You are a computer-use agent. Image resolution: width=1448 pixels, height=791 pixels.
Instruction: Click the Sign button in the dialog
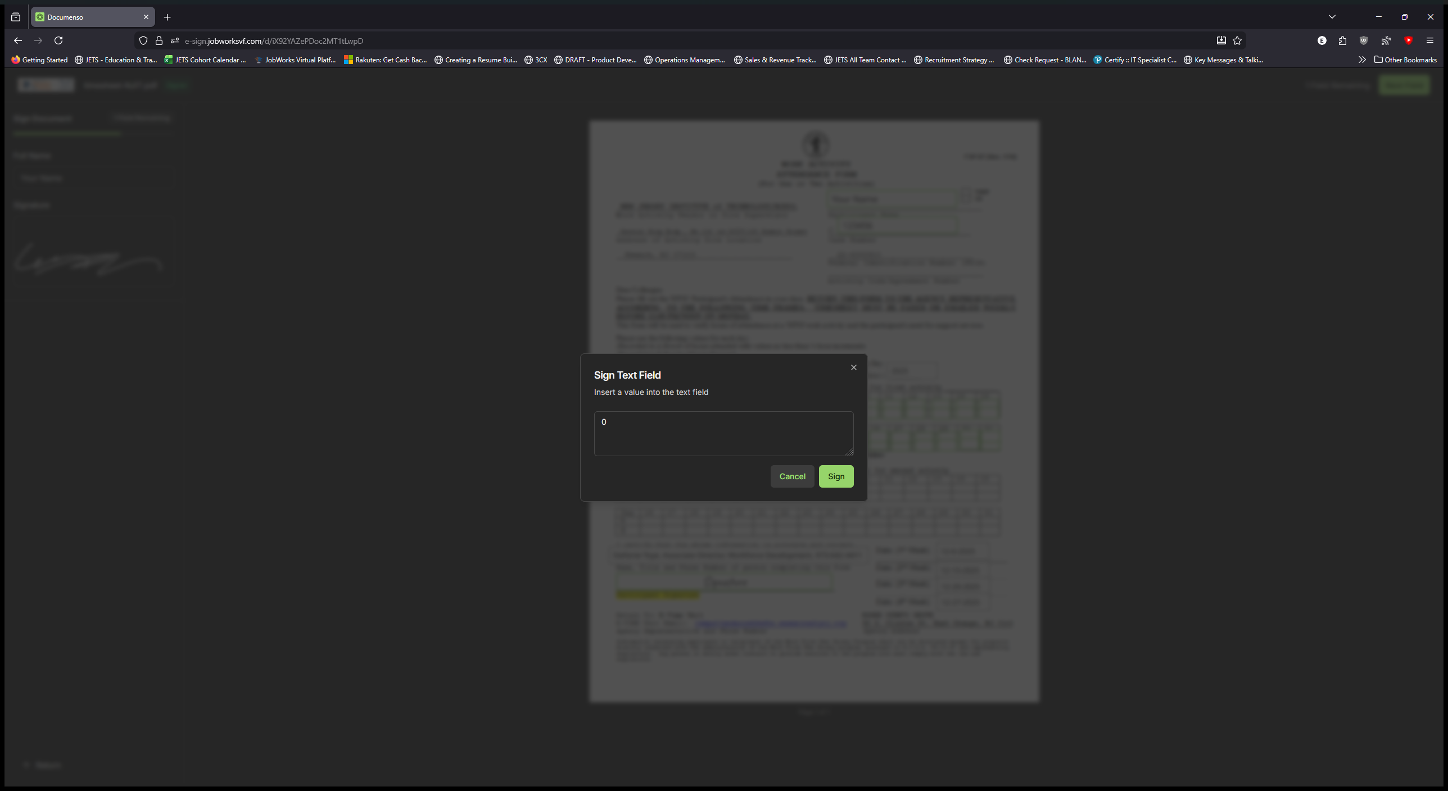coord(836,476)
